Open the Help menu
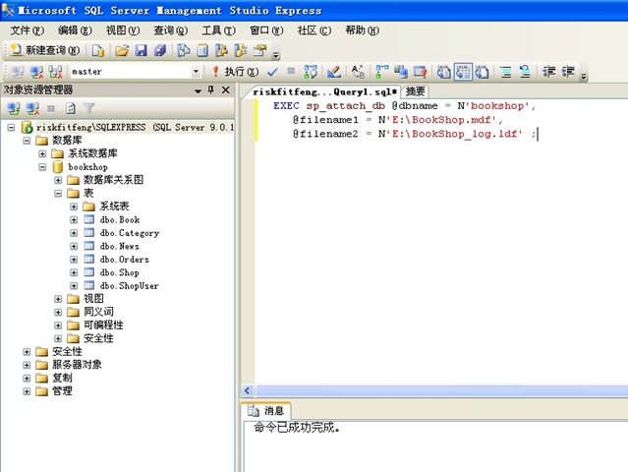Image resolution: width=628 pixels, height=472 pixels. click(362, 30)
